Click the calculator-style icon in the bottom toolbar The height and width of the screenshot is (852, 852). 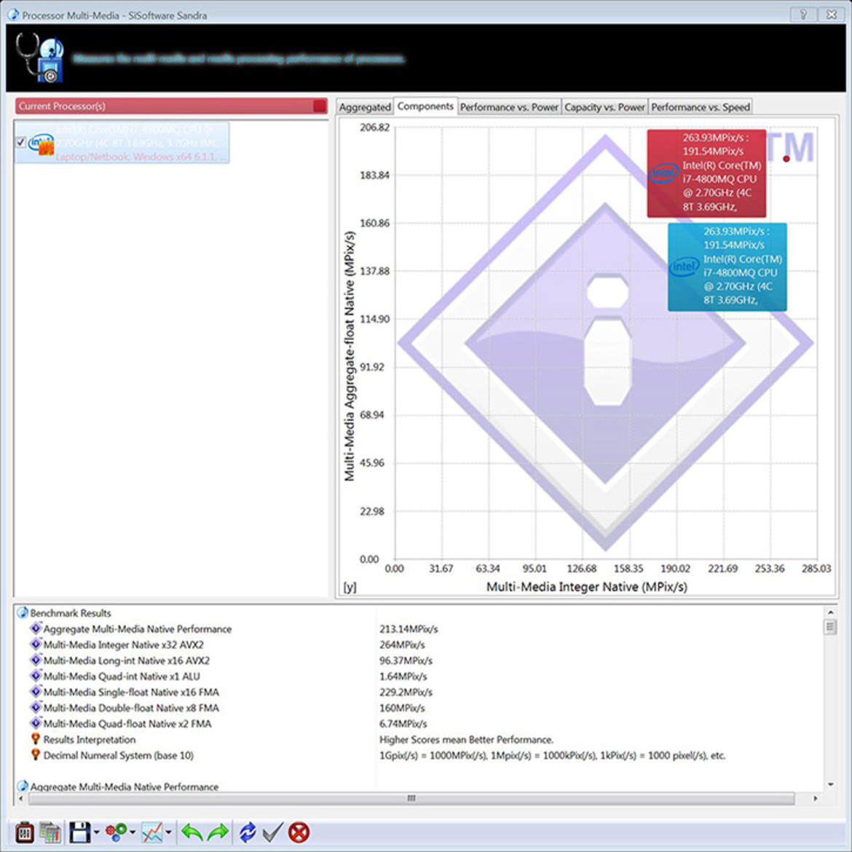coord(25,832)
